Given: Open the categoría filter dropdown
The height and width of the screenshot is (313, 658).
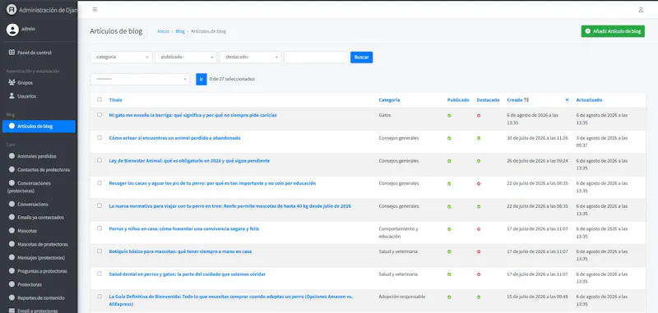Looking at the screenshot, I should (x=121, y=57).
